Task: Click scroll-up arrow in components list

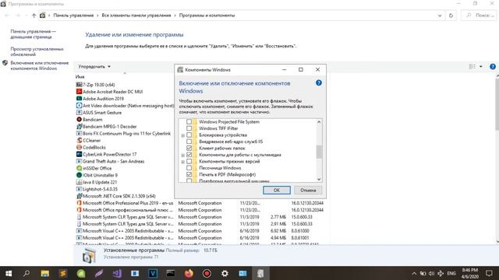Action: click(x=319, y=122)
